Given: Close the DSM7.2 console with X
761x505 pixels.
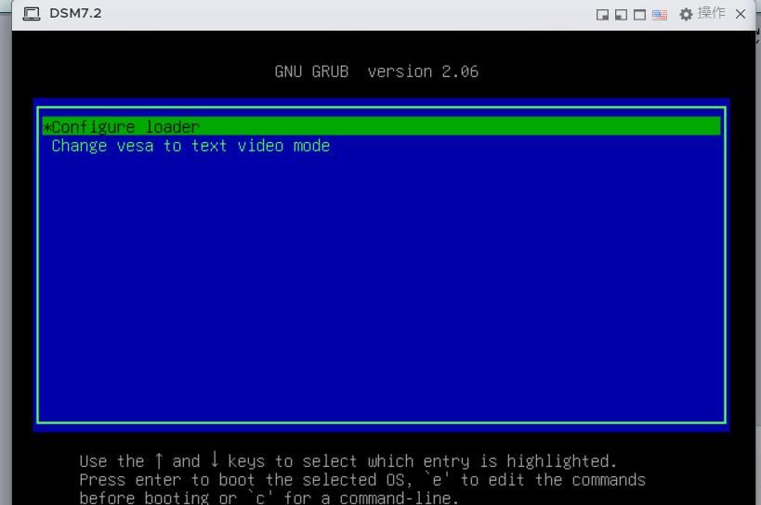Looking at the screenshot, I should (741, 14).
